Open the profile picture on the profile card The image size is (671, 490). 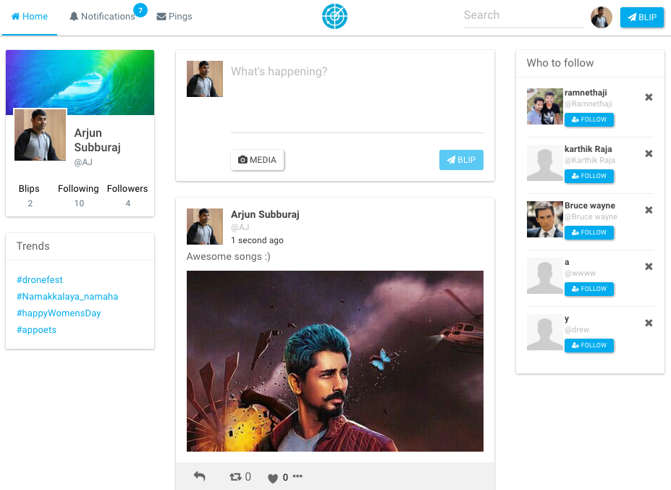(x=41, y=135)
